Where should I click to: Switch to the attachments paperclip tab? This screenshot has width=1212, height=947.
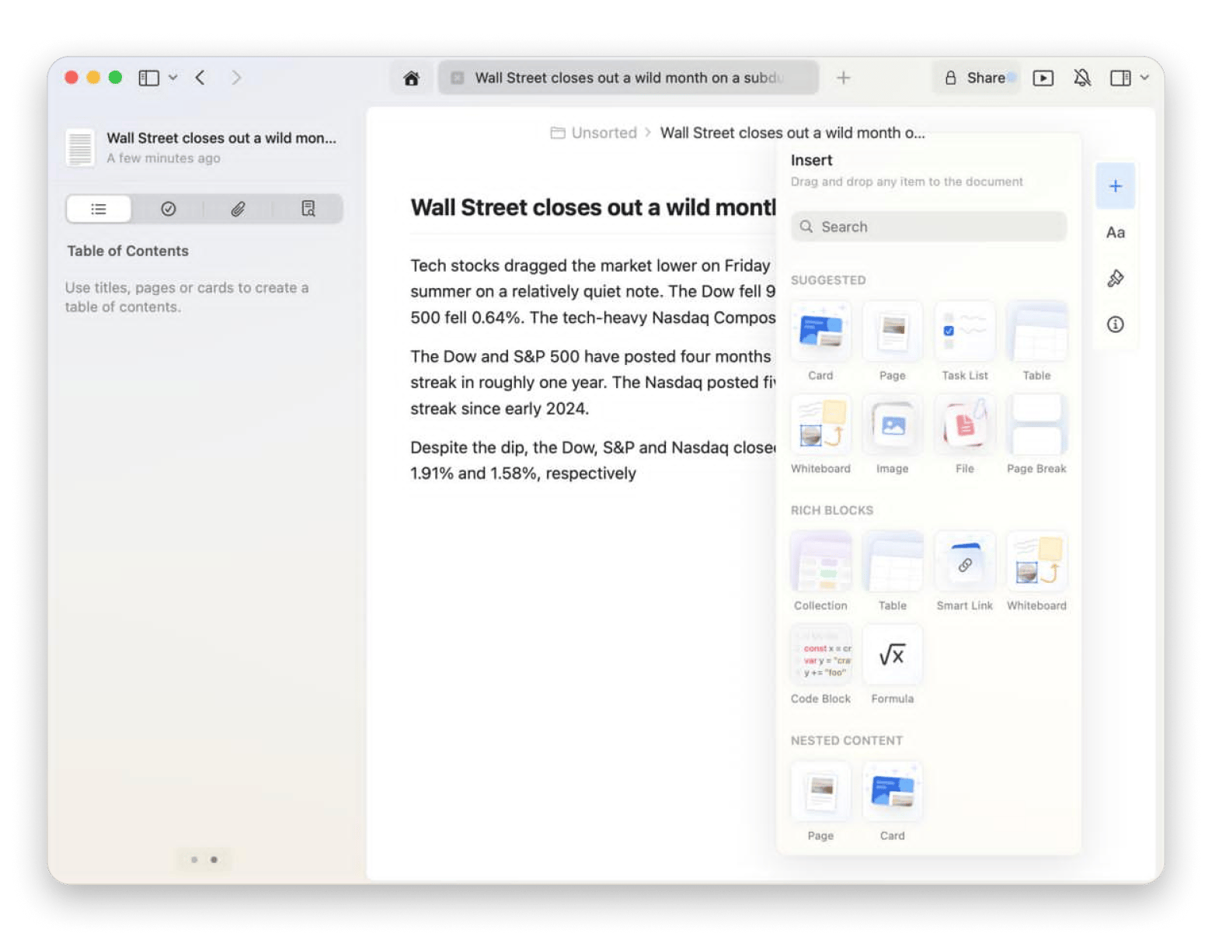238,209
